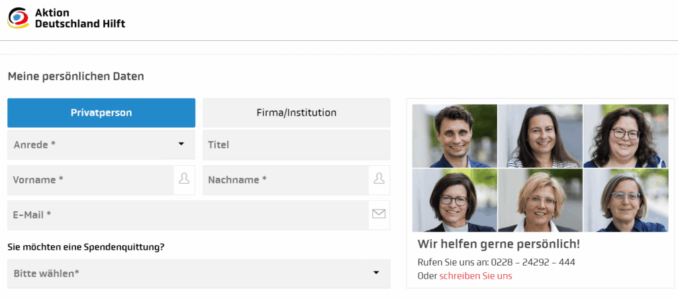The image size is (678, 298).
Task: Follow the 'schreiben Sie uns' link
Action: (x=475, y=276)
